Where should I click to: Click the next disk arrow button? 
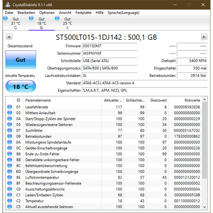coord(204,37)
